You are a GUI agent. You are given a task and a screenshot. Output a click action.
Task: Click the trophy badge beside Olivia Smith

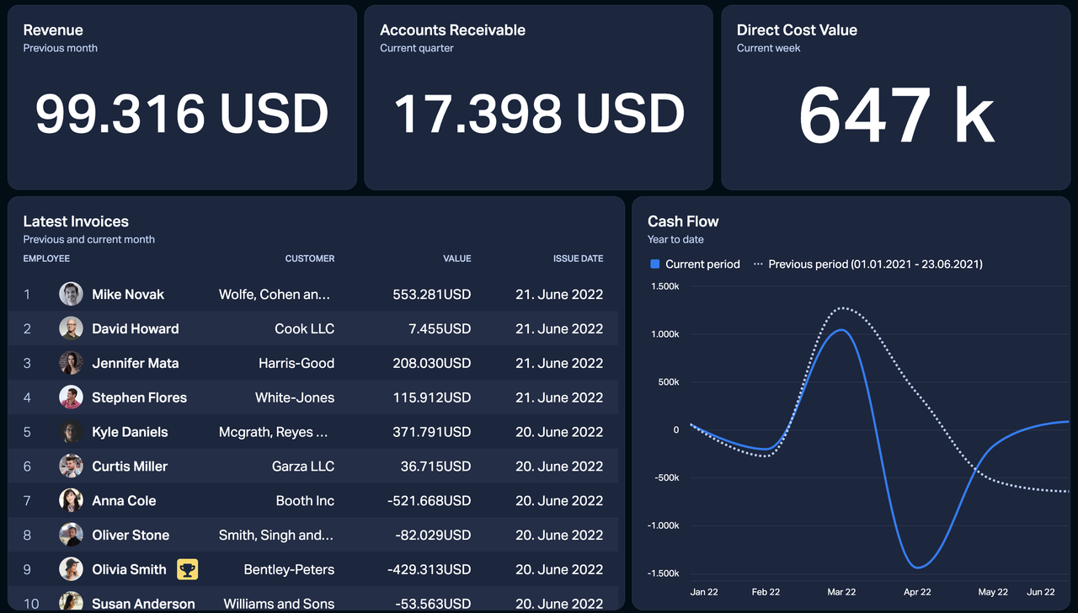186,569
